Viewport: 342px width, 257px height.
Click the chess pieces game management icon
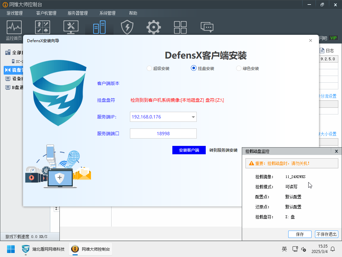click(43, 27)
